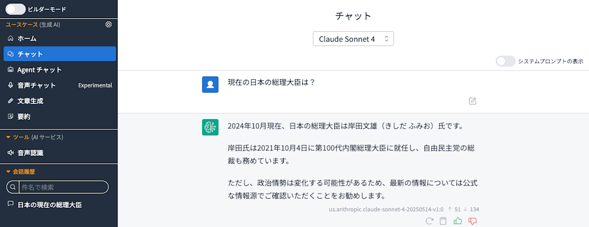Regenerate the assistant response with retry icon
Image resolution: width=589 pixels, height=227 pixels.
point(429,221)
